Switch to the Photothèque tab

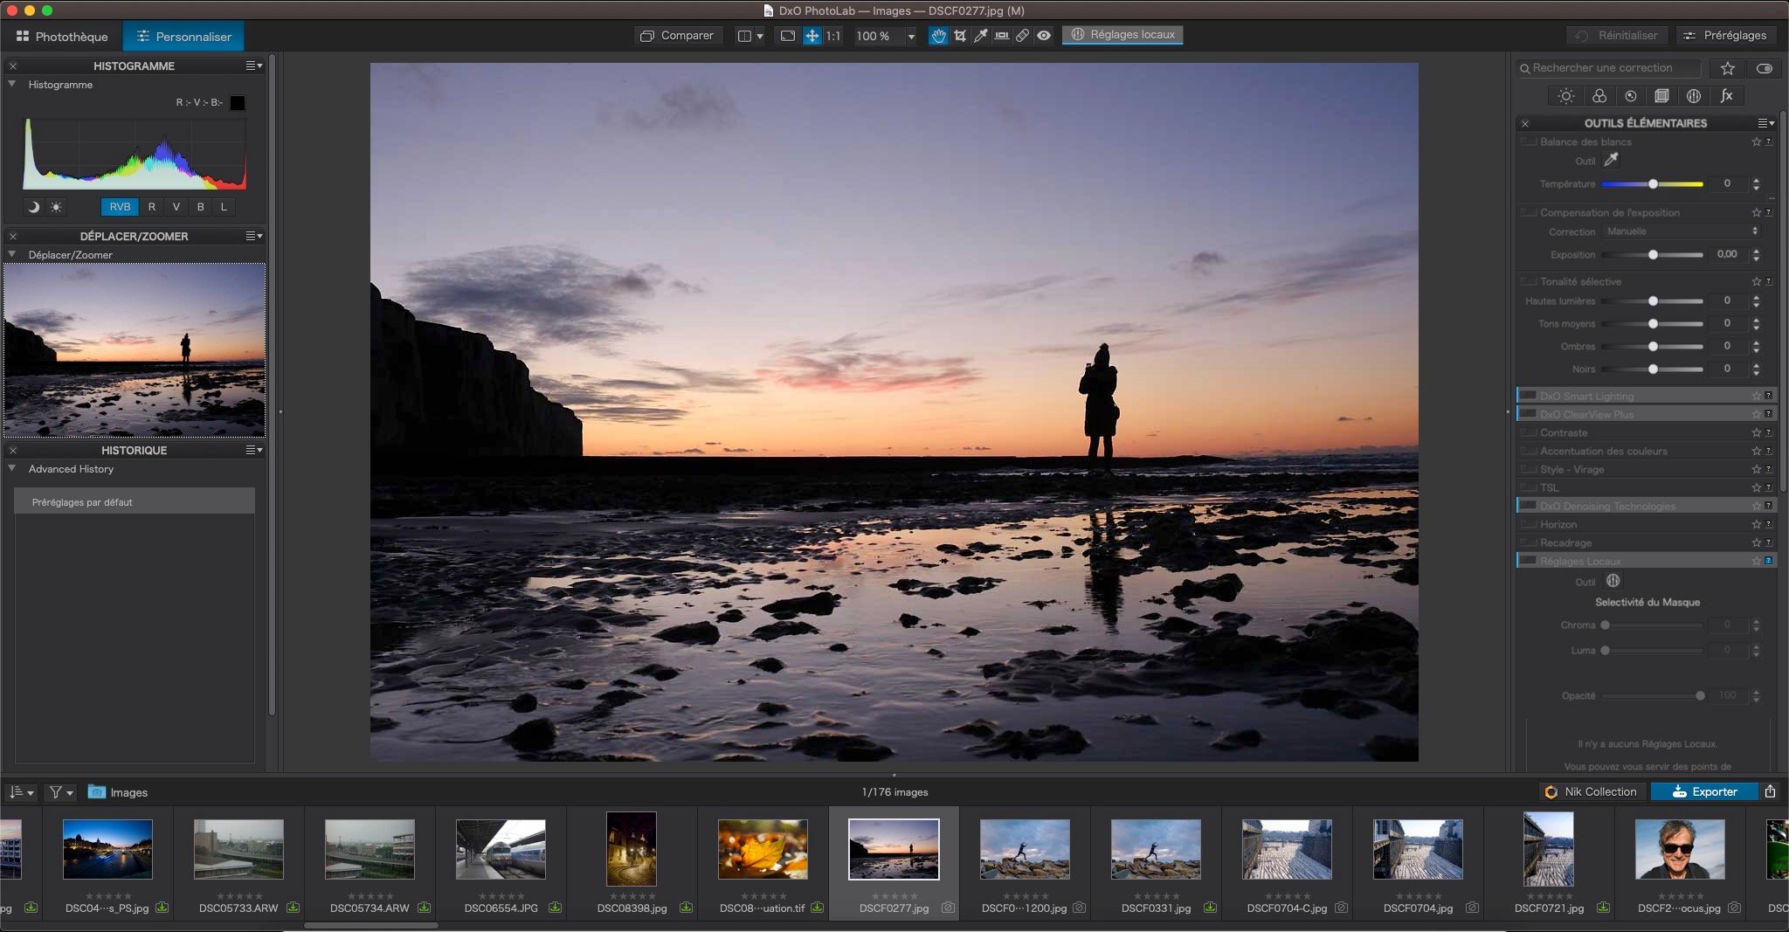pyautogui.click(x=61, y=36)
